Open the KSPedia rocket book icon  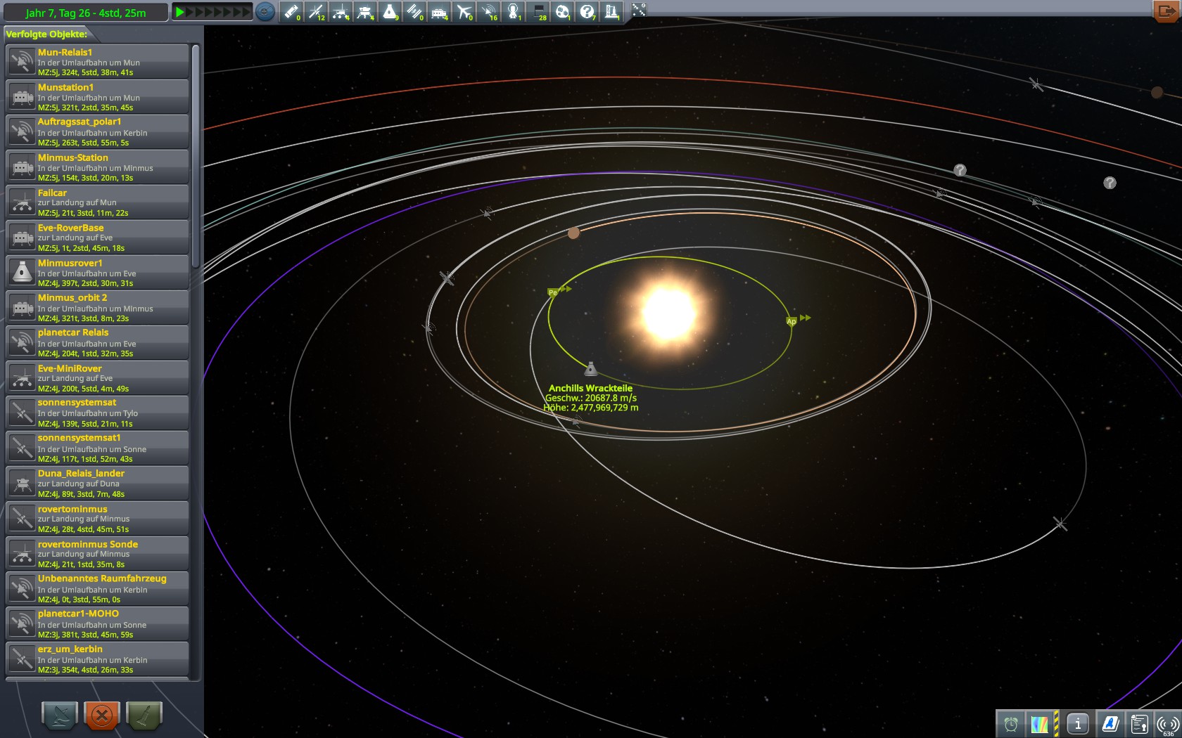coord(1110,723)
